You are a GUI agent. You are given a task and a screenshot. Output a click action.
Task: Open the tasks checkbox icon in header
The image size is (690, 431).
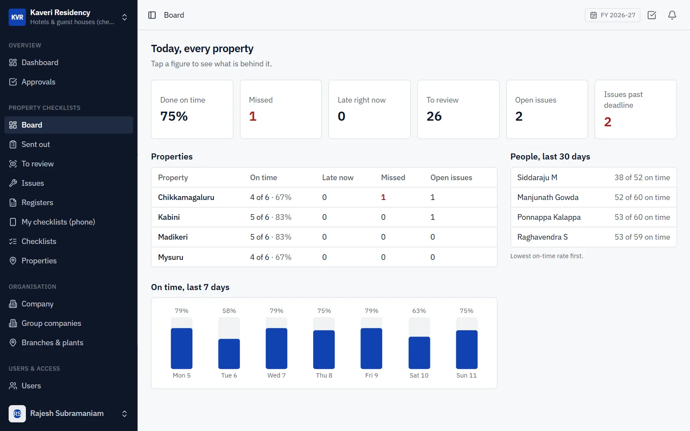pyautogui.click(x=652, y=15)
